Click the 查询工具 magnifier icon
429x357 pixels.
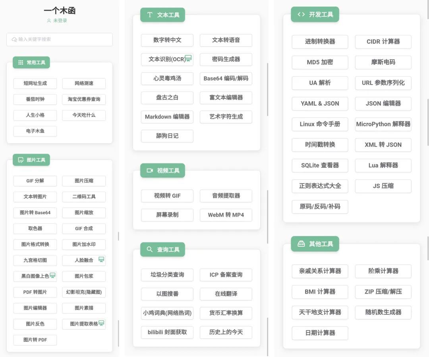coord(150,250)
